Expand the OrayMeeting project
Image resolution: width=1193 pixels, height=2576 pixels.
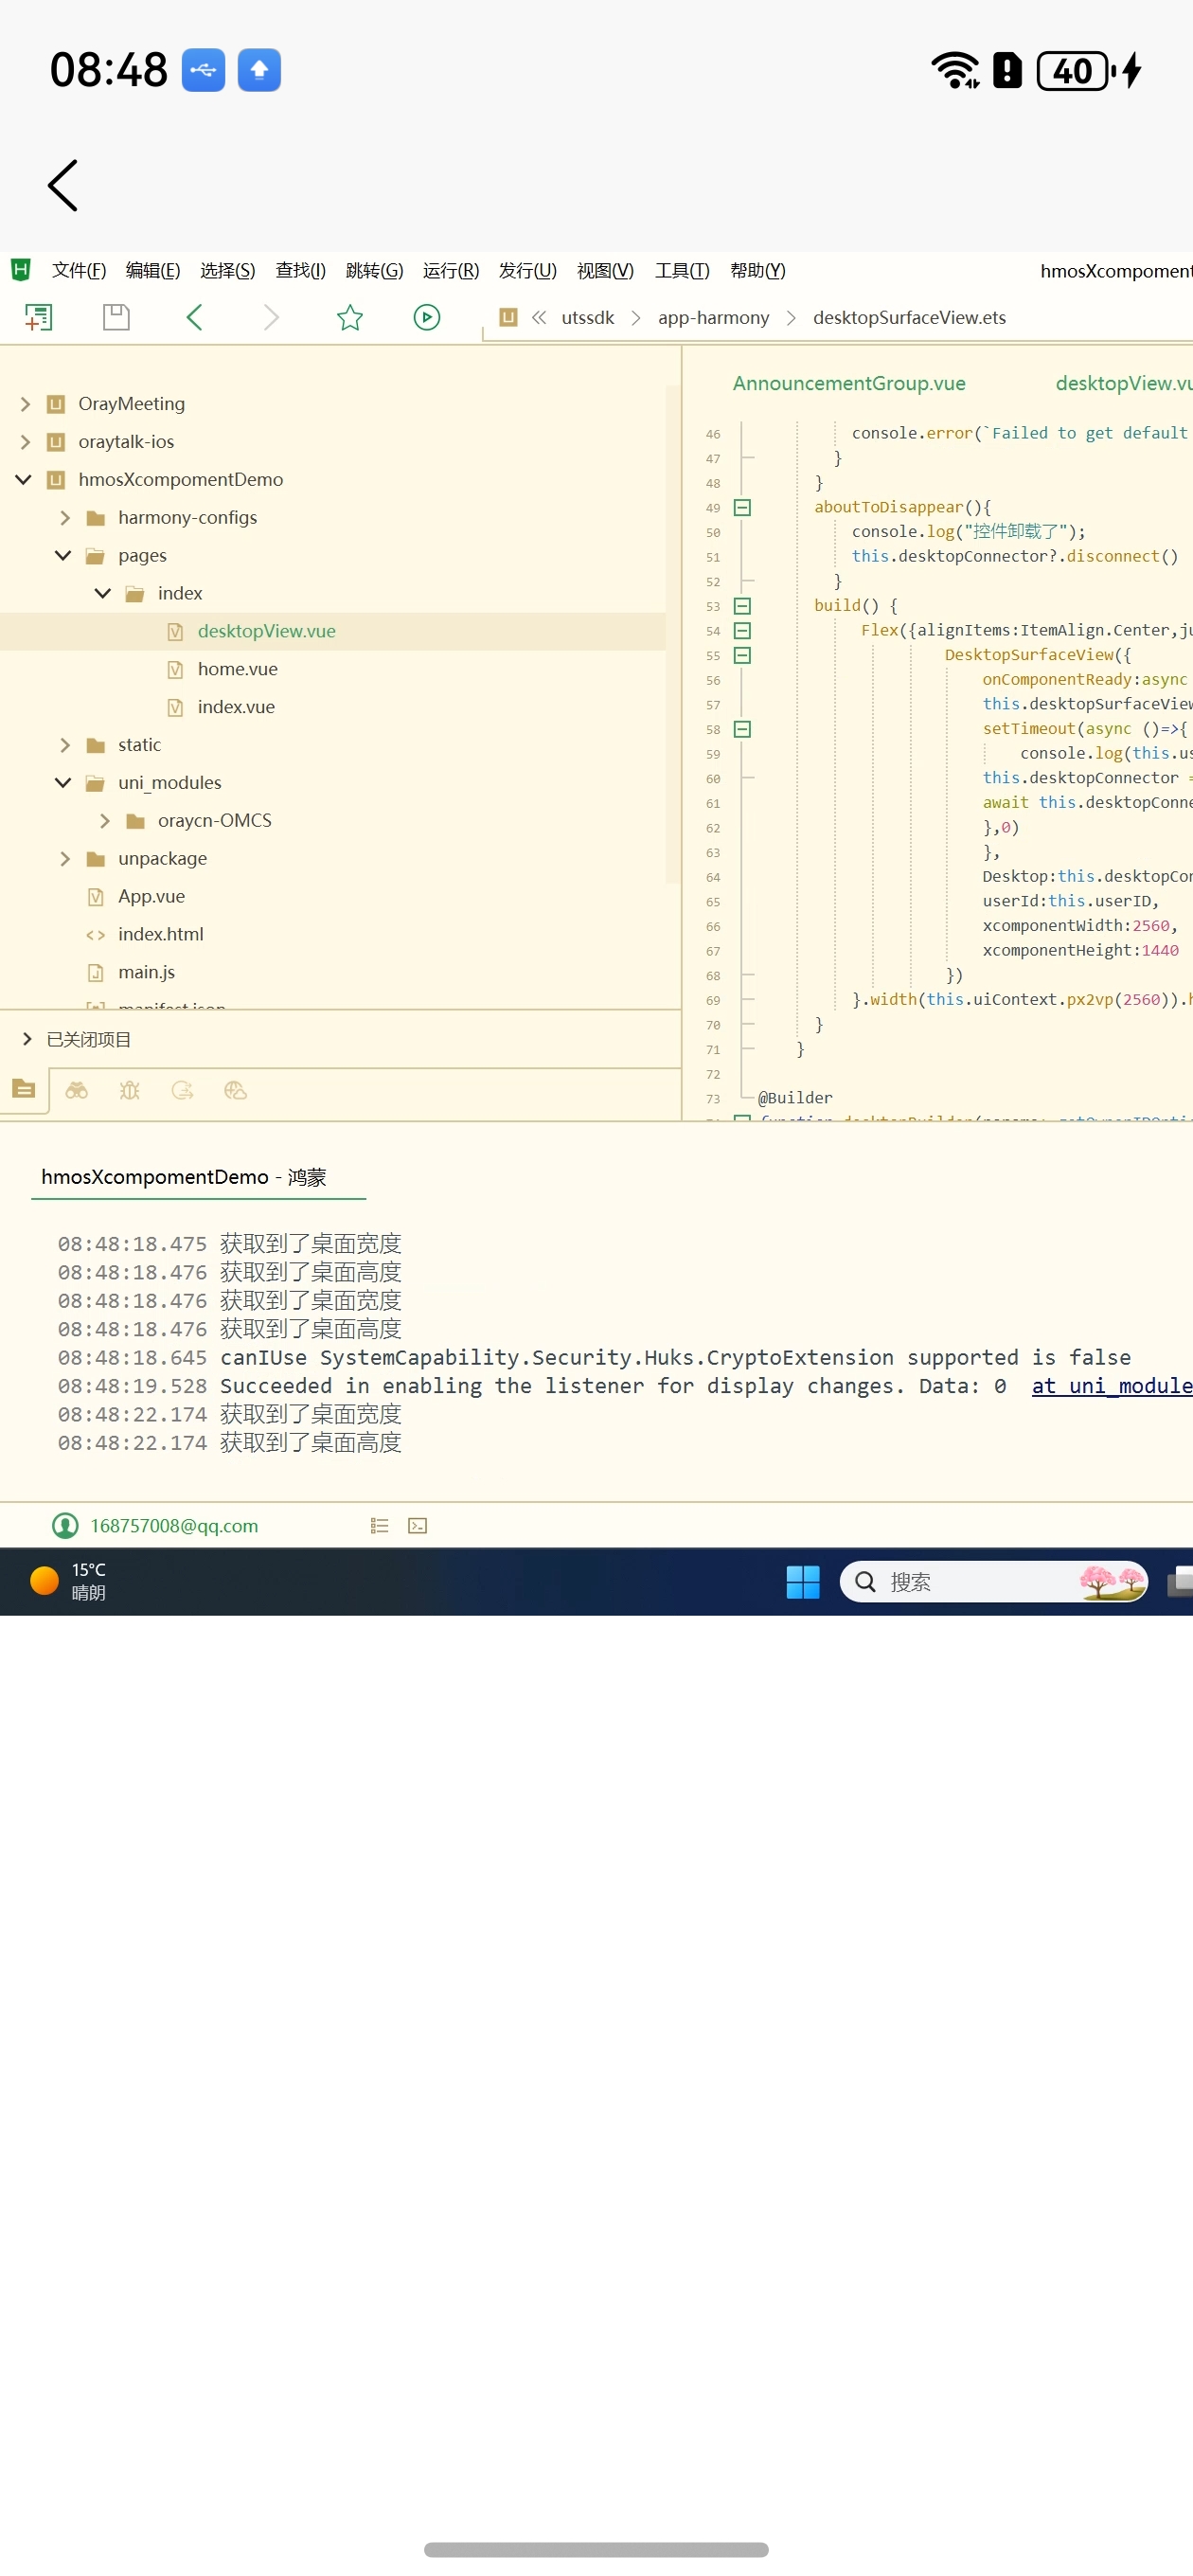pyautogui.click(x=25, y=404)
